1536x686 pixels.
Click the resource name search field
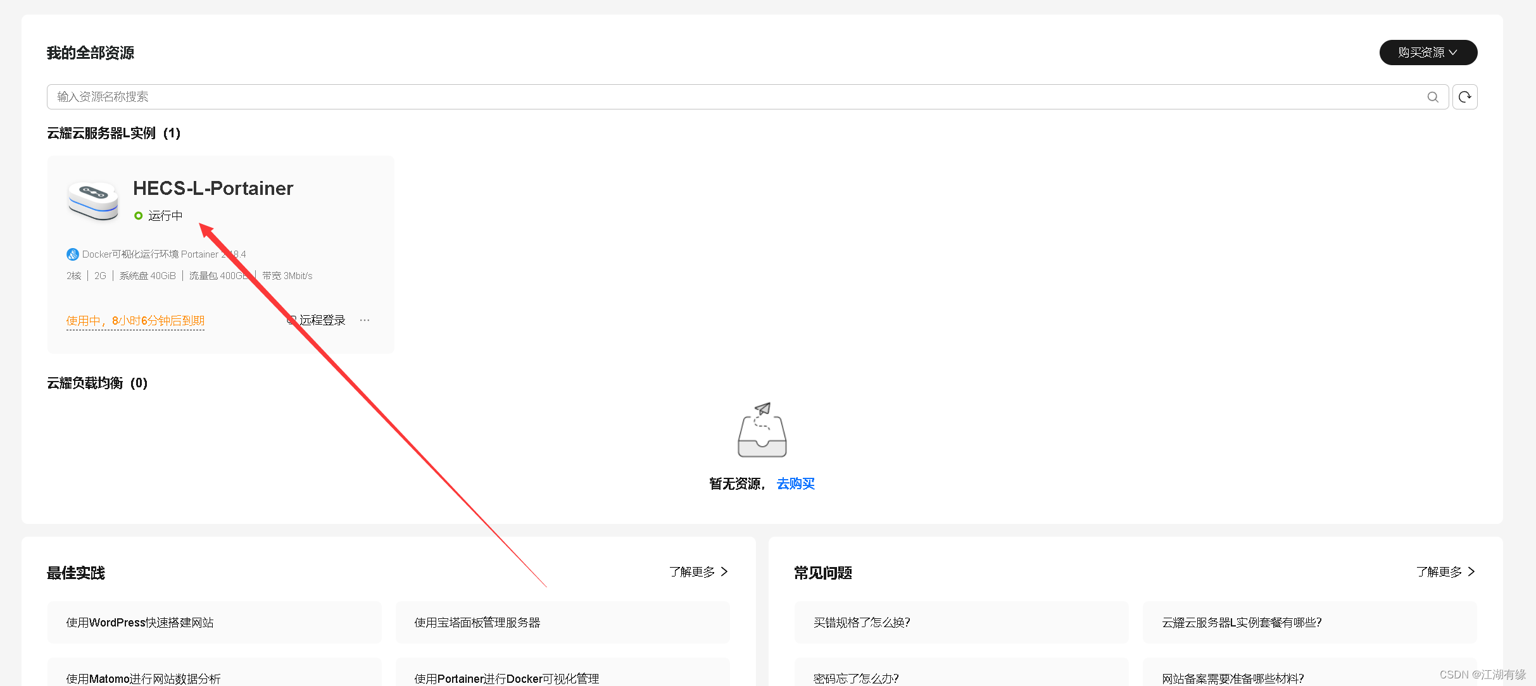747,97
